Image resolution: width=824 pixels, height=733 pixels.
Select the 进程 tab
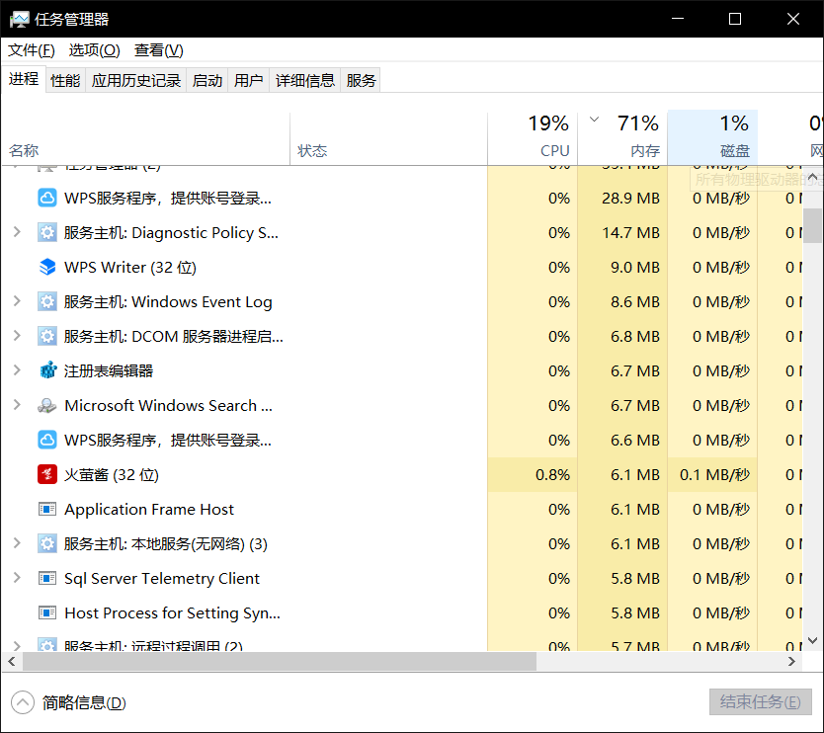[x=24, y=79]
